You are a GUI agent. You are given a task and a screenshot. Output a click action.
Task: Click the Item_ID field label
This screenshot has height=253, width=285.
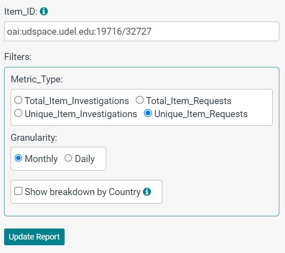coord(20,12)
